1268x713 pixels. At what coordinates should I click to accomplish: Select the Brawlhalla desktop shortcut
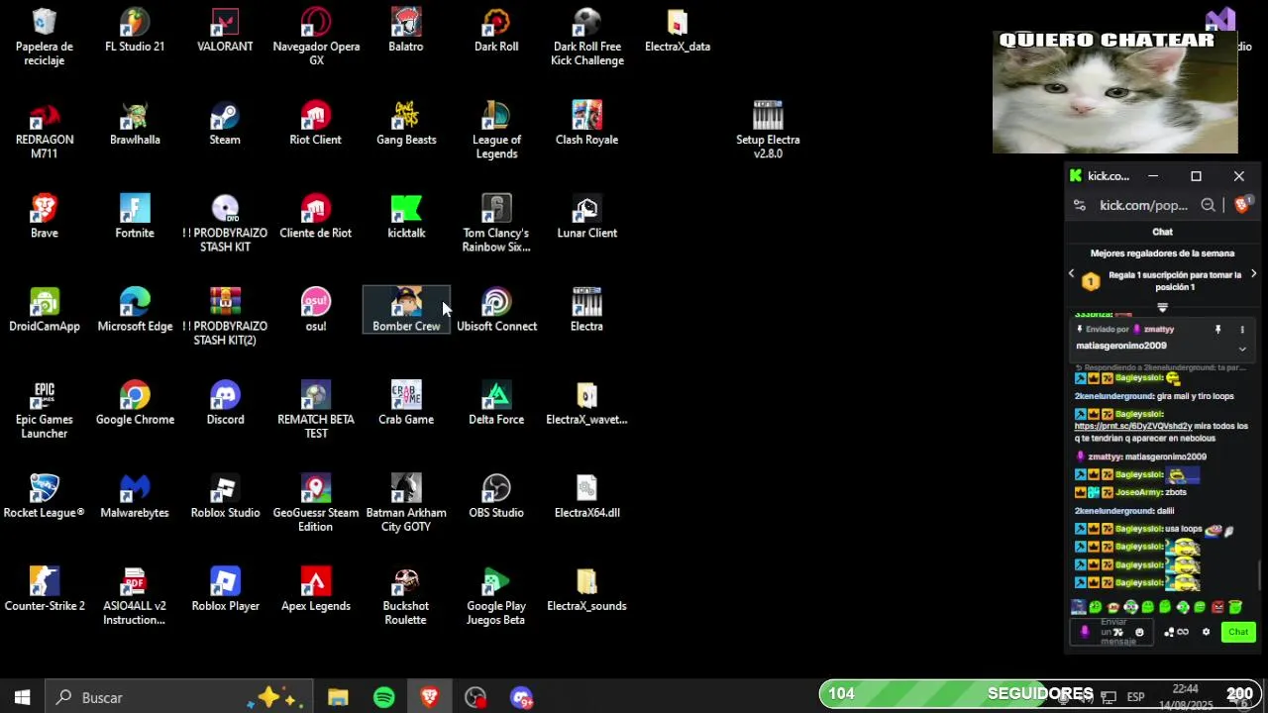[135, 124]
